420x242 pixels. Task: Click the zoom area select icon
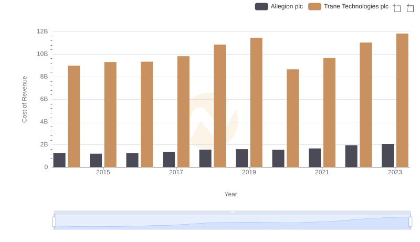click(397, 8)
